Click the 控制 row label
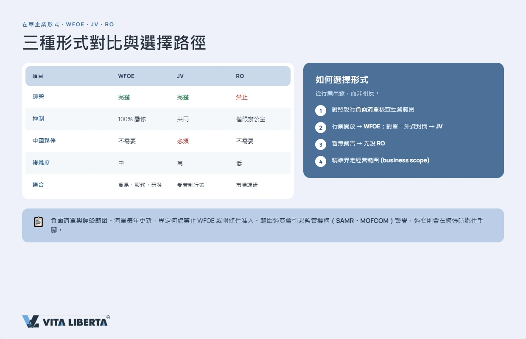This screenshot has height=339, width=526. [38, 119]
